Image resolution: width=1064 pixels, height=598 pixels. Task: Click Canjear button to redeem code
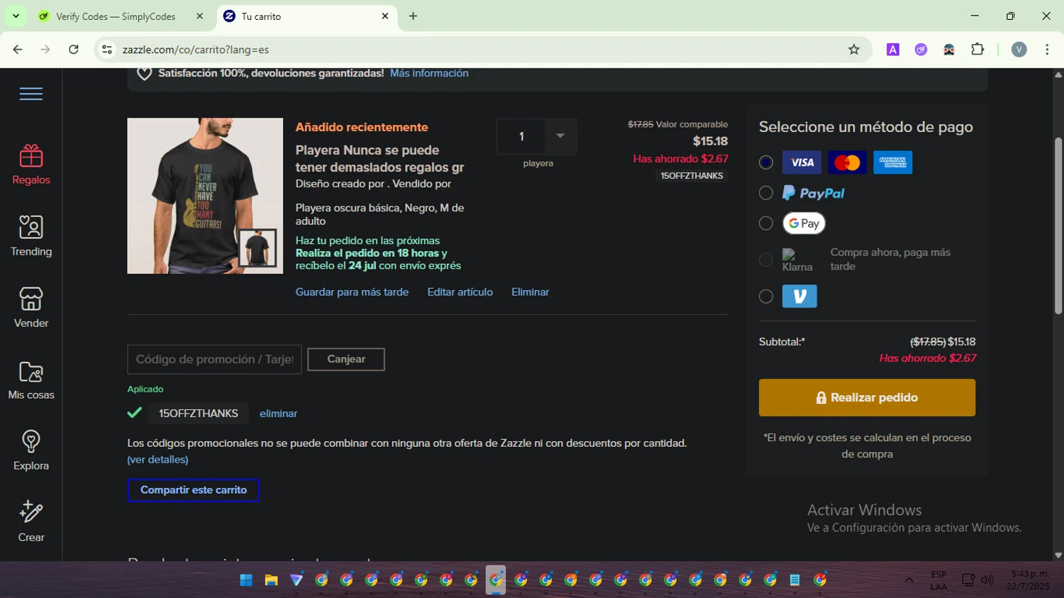(346, 360)
